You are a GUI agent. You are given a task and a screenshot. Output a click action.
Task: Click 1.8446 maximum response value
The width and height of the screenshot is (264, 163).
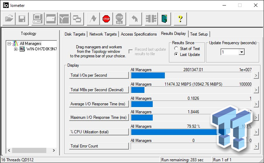pyautogui.click(x=193, y=112)
